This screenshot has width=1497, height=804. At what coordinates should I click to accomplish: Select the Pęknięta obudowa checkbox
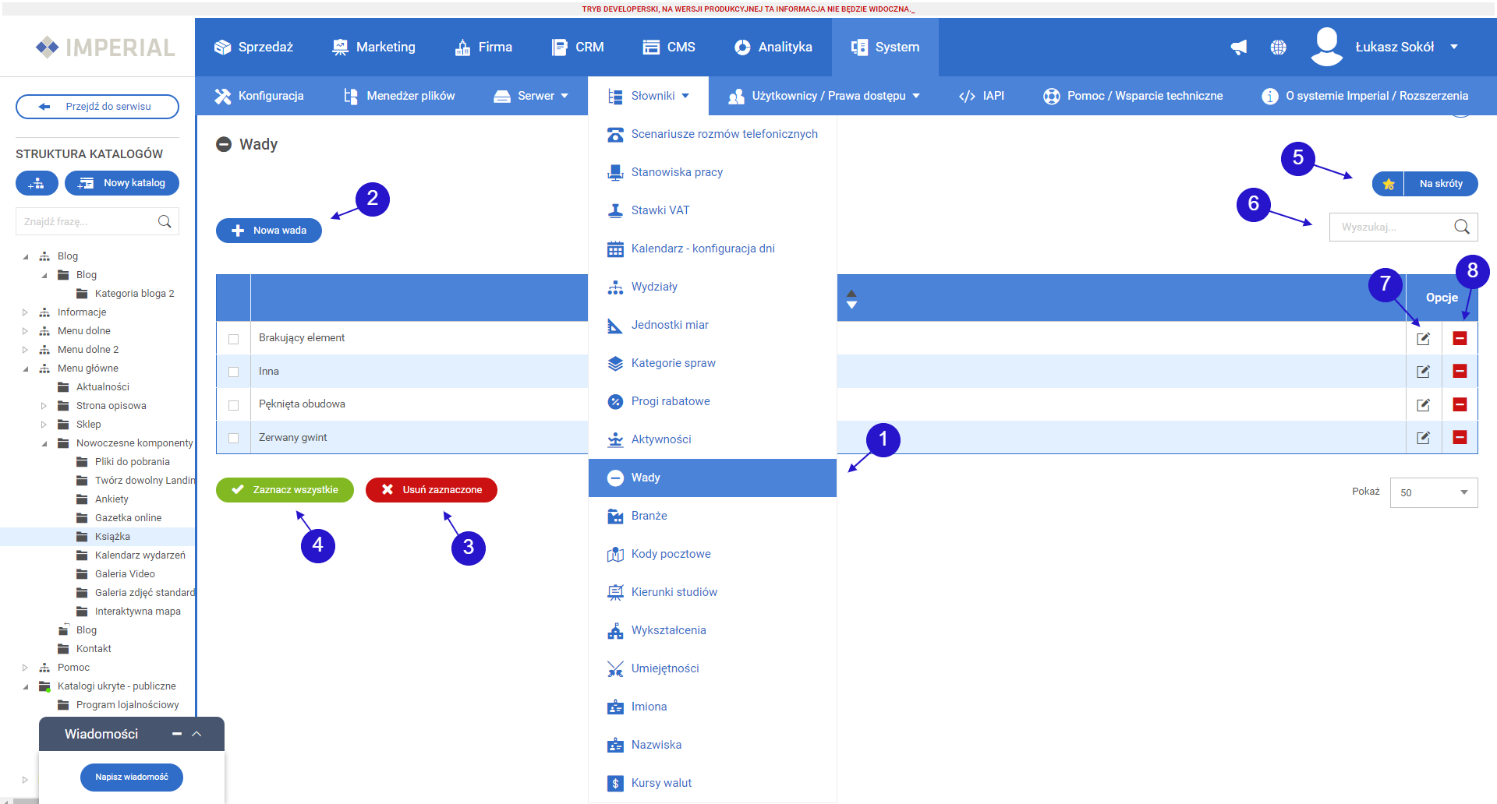click(x=233, y=405)
